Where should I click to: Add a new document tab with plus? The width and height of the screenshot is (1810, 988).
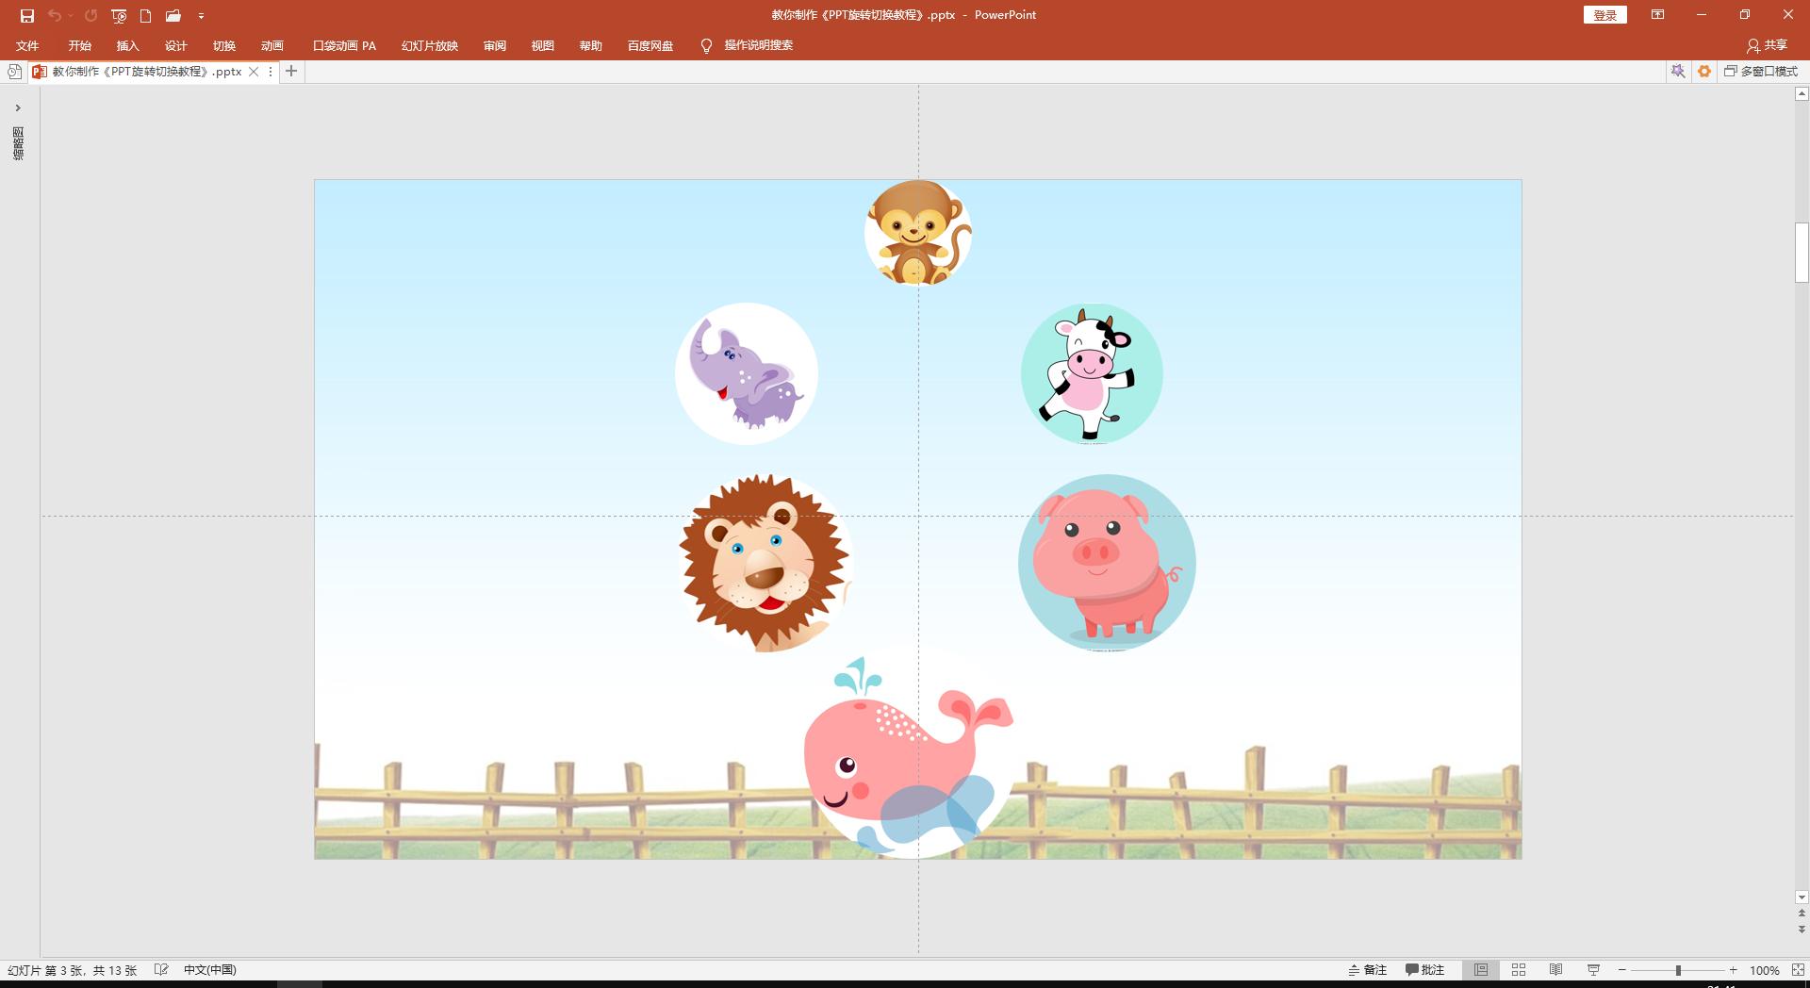291,71
